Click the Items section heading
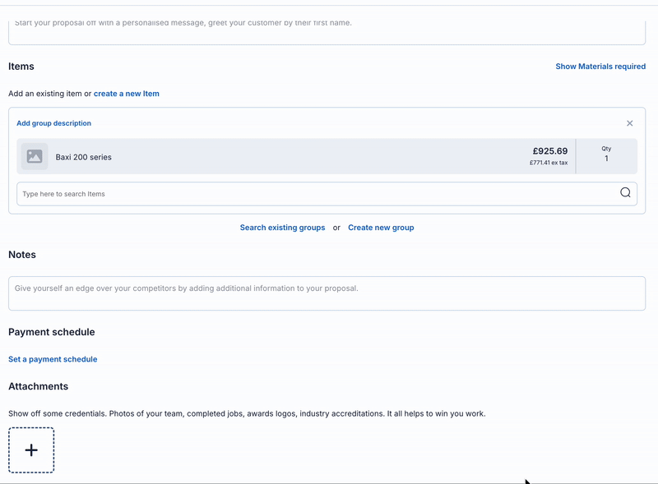The height and width of the screenshot is (484, 658). (21, 67)
